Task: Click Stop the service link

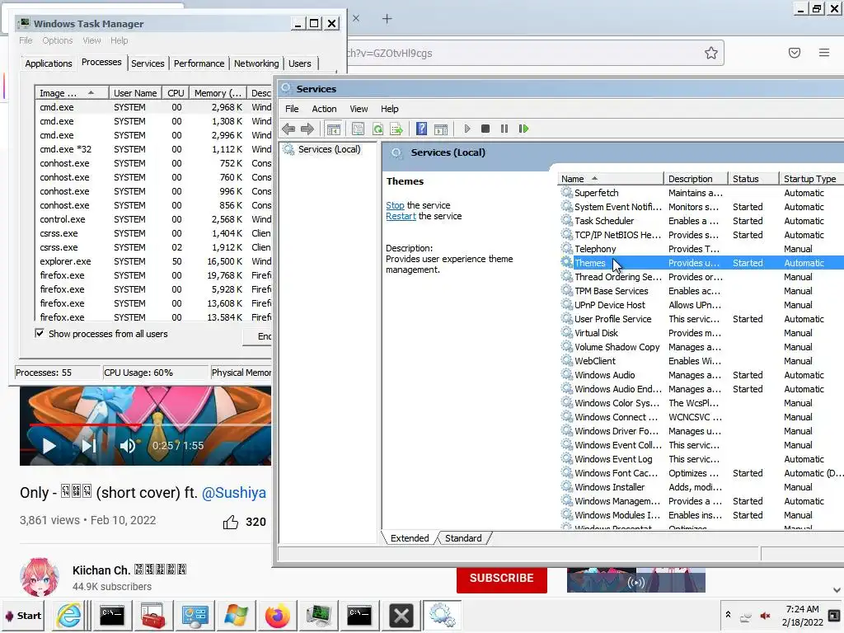Action: point(395,205)
